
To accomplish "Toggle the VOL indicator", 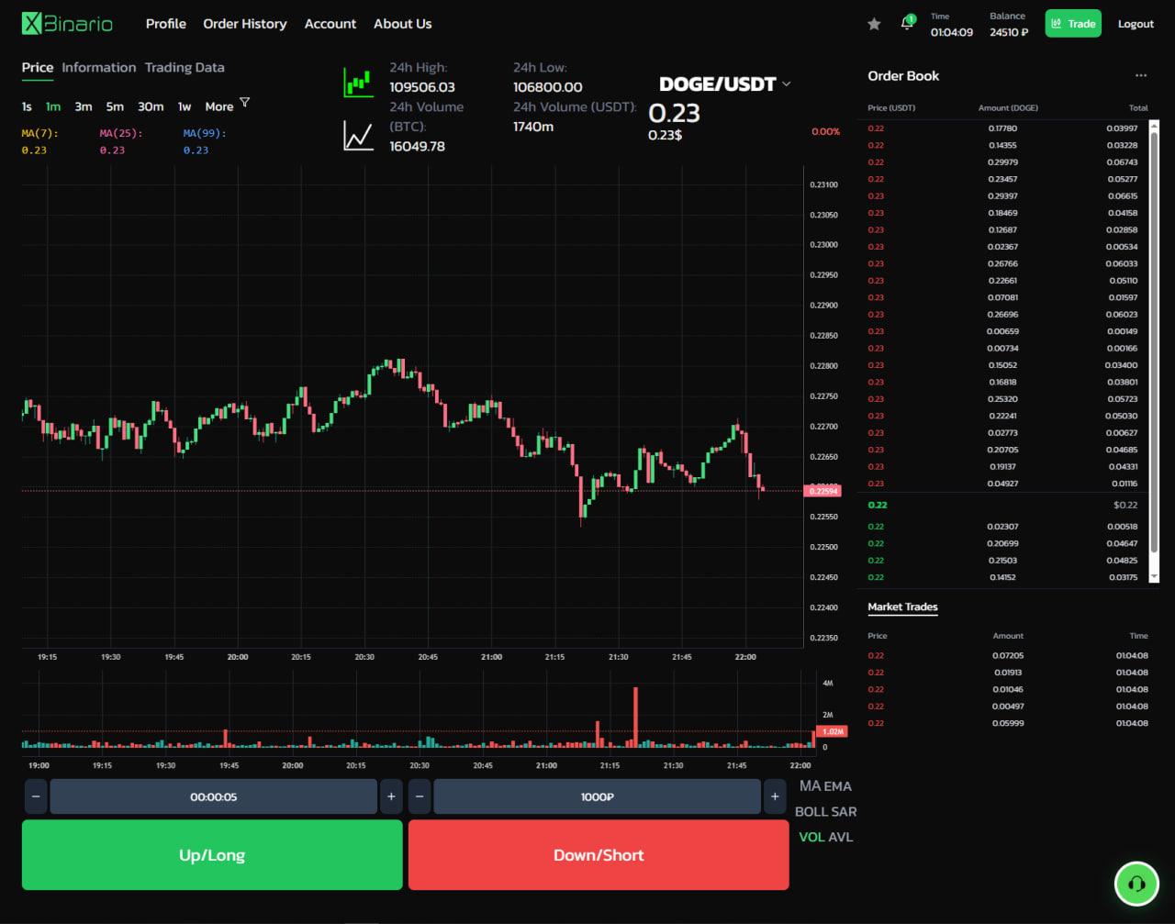I will coord(811,837).
